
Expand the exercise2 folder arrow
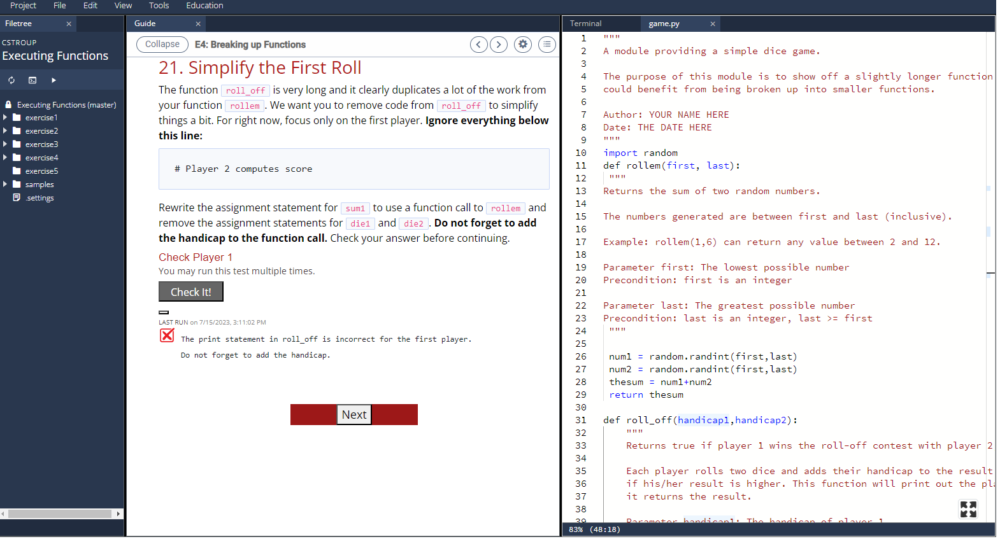pos(5,131)
